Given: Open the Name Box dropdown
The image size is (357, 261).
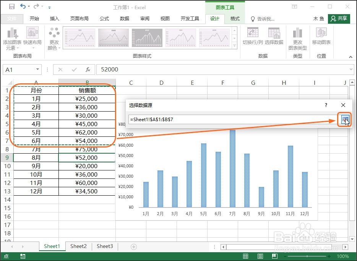Looking at the screenshot, I should pos(37,69).
